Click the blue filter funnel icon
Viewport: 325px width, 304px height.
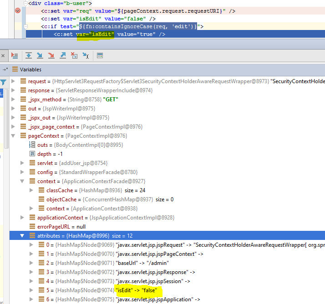click(3, 83)
